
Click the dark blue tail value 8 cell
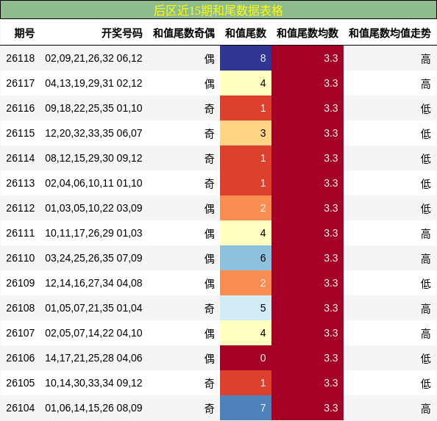246,58
